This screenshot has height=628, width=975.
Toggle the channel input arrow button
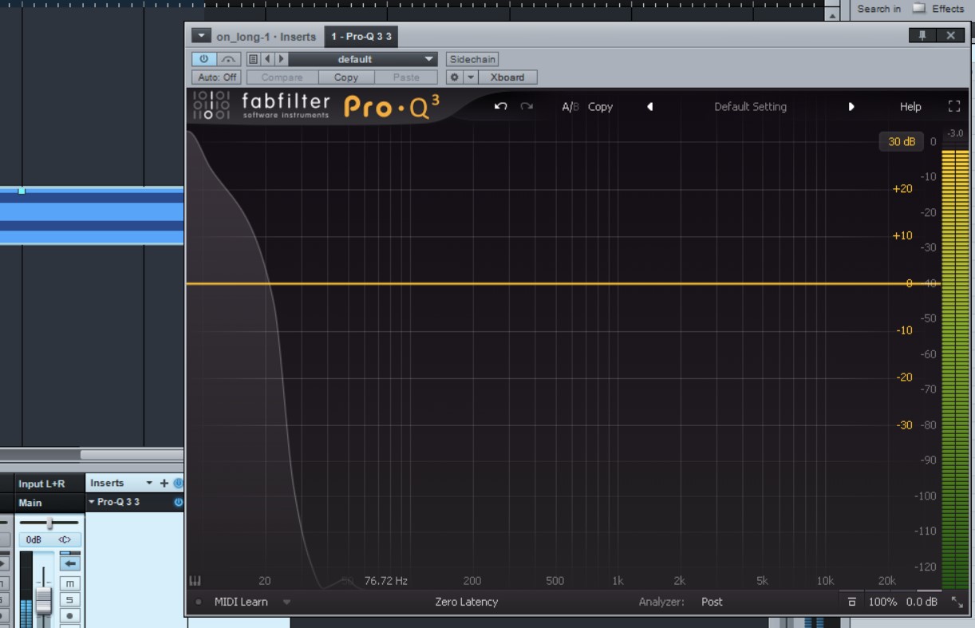(x=70, y=563)
